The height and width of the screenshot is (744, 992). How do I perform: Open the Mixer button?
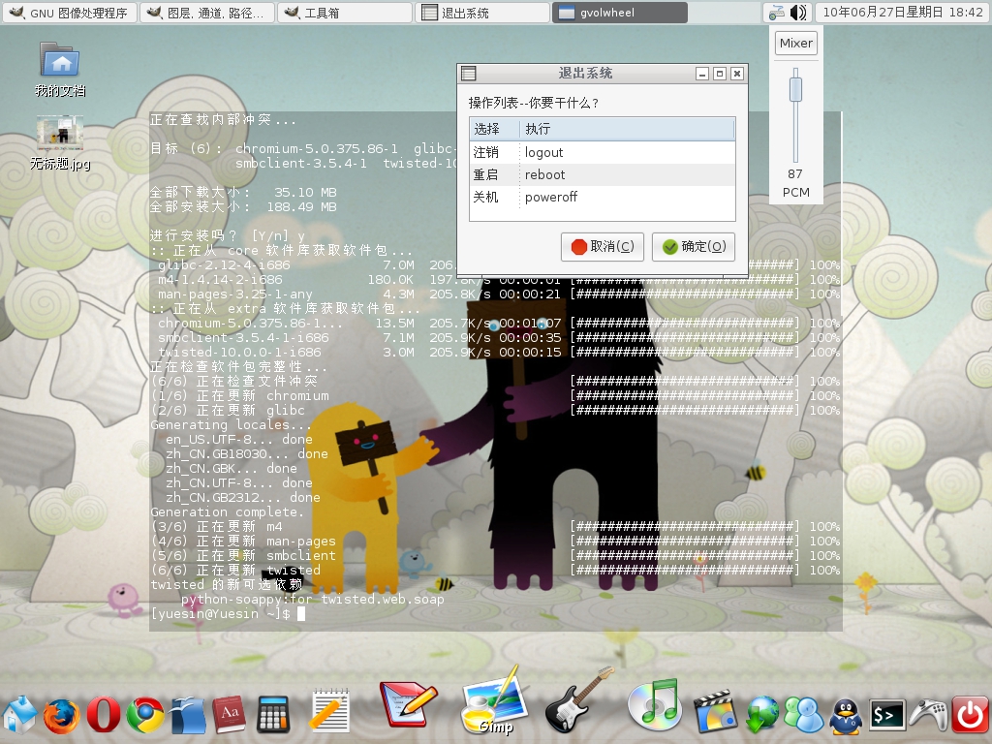[796, 43]
